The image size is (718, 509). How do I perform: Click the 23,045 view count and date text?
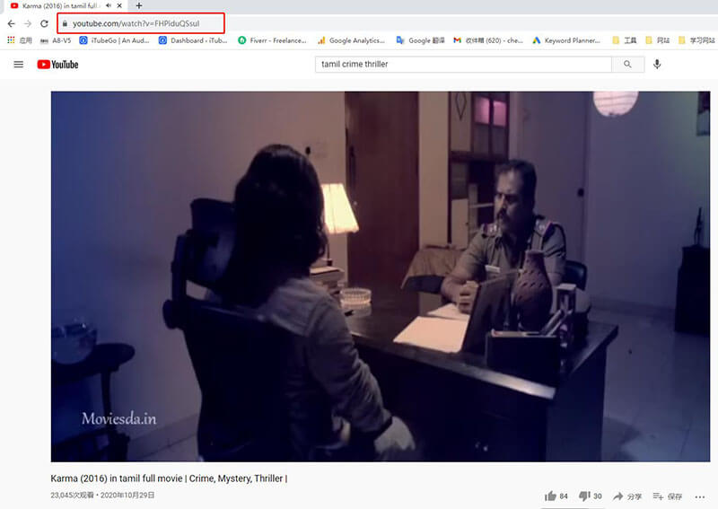[x=102, y=496]
